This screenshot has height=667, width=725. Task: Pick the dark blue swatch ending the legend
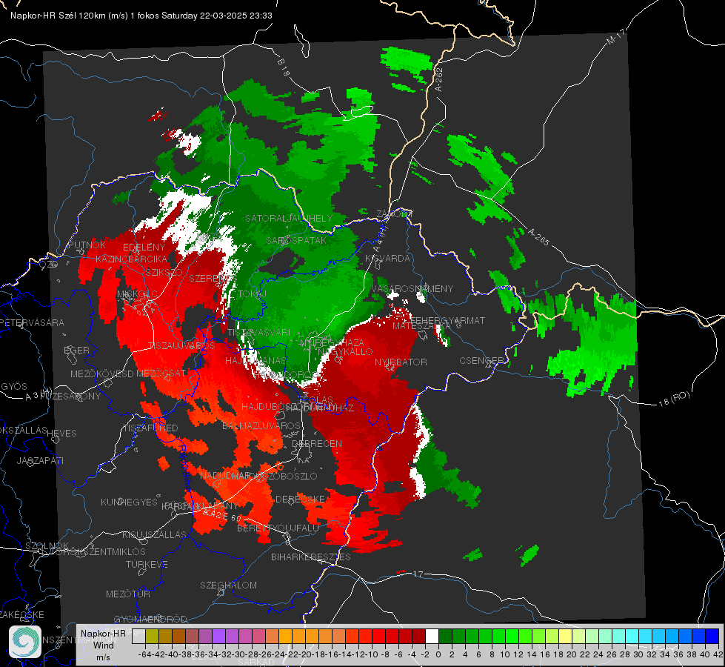[712, 637]
